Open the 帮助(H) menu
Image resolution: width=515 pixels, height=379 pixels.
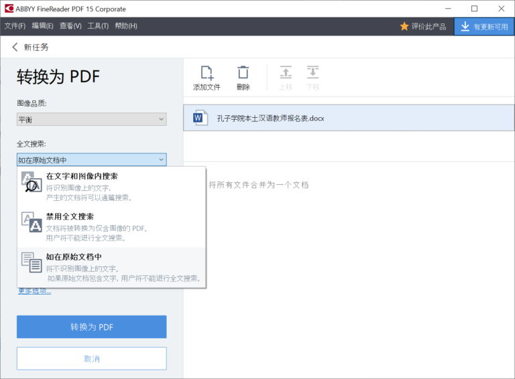pos(126,26)
